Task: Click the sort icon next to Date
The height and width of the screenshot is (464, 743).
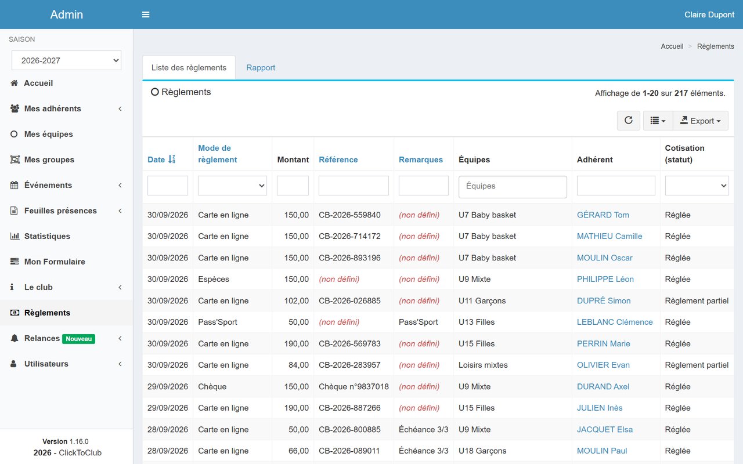Action: (171, 159)
